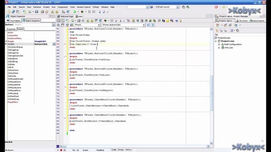Select the OnKeyPress event row
271x152 pixels.
(13, 73)
